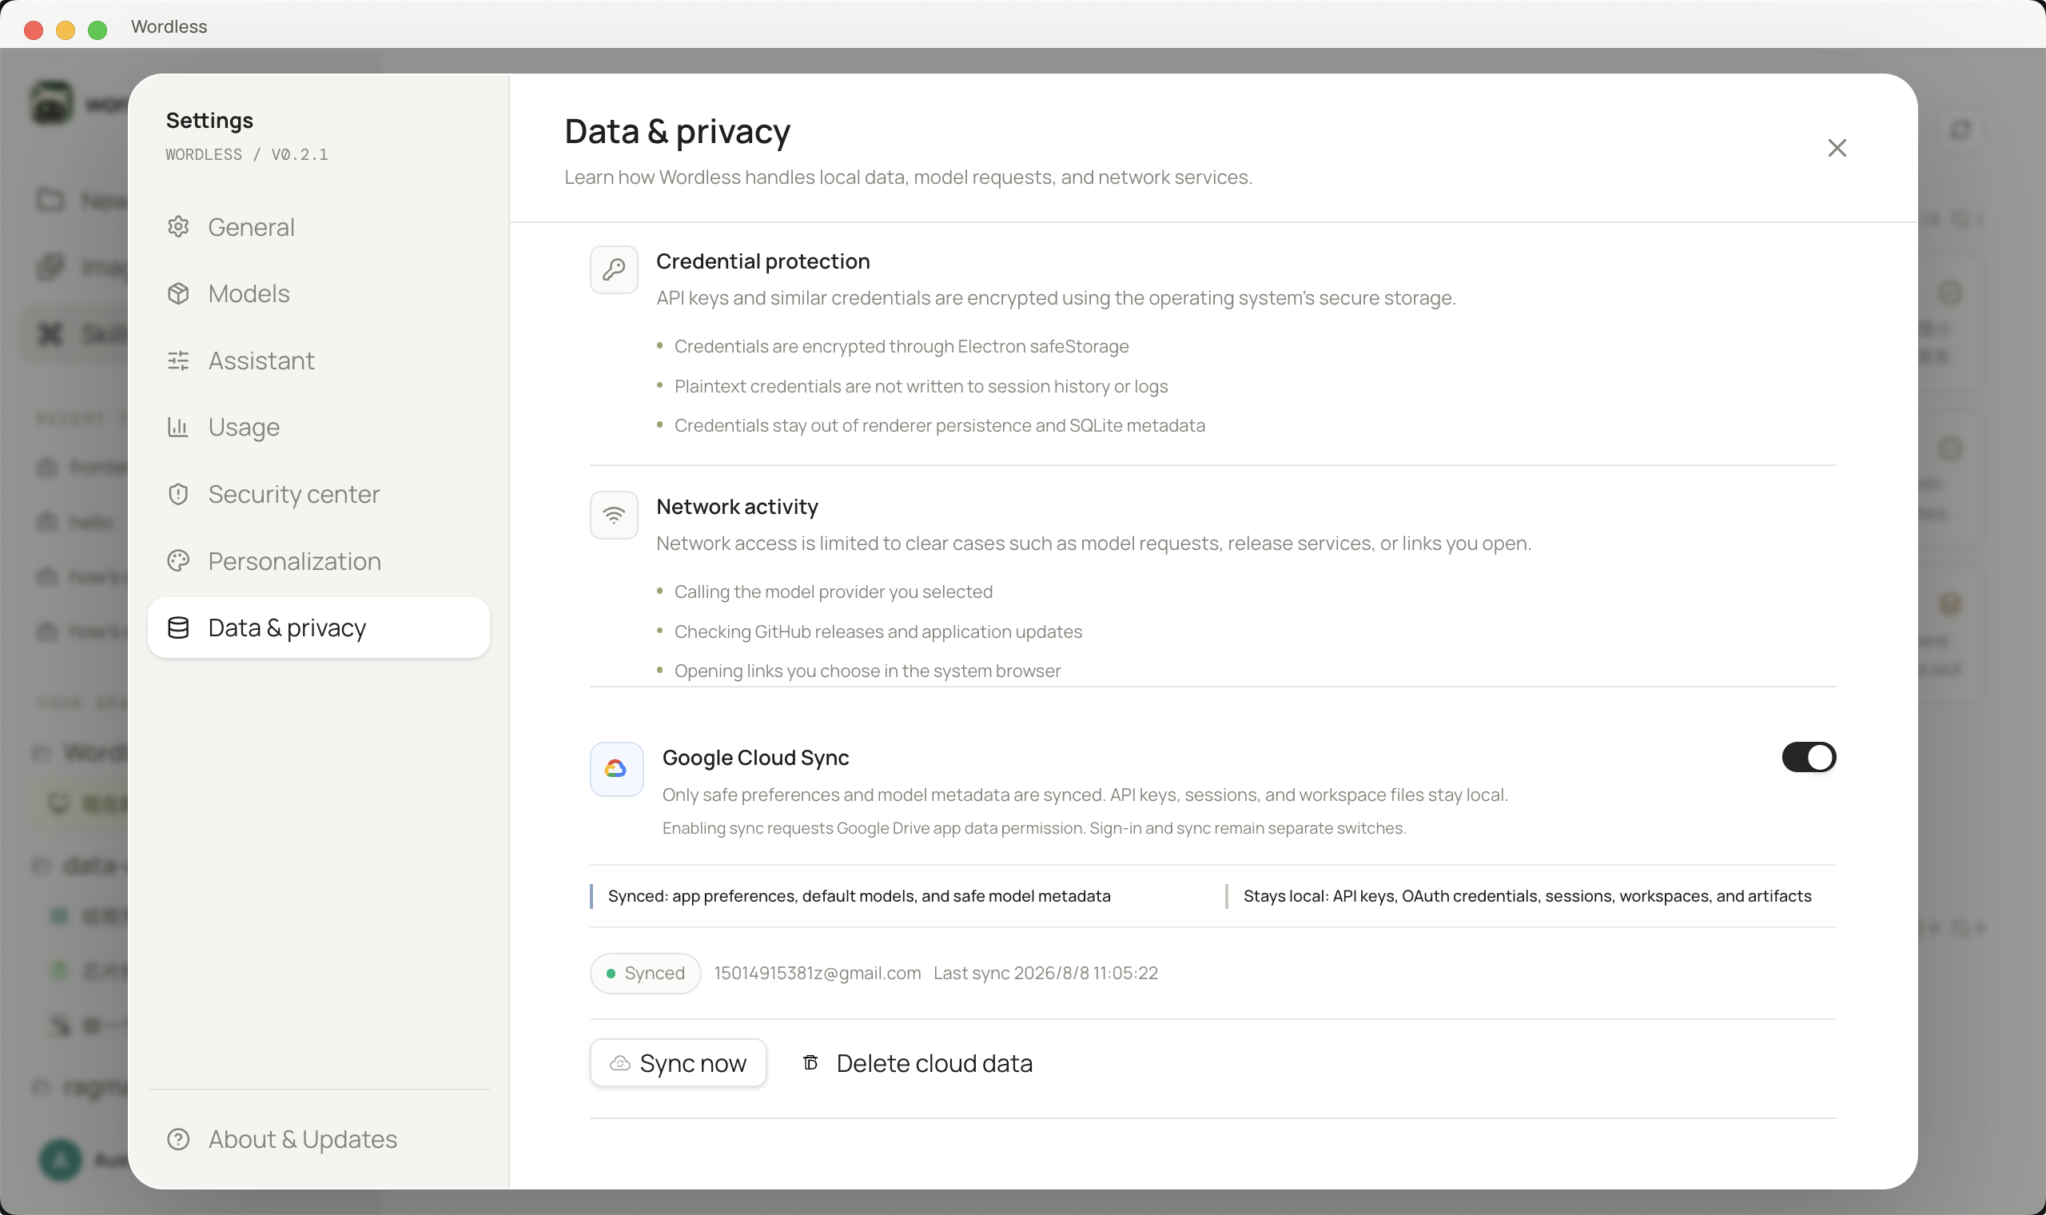Click 'Checking GitHub releases and application updates'

pos(878,632)
